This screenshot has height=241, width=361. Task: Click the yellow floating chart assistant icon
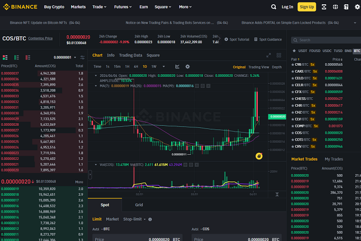pyautogui.click(x=259, y=156)
